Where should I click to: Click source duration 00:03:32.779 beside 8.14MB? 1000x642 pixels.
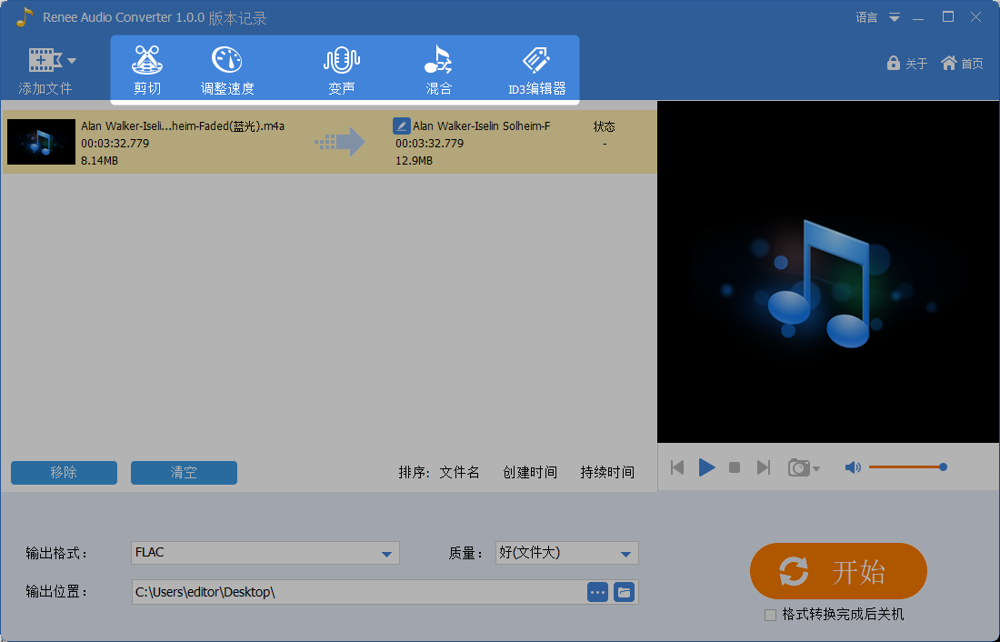(x=115, y=143)
